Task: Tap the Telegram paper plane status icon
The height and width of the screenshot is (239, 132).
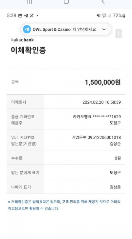Action: coord(26,16)
